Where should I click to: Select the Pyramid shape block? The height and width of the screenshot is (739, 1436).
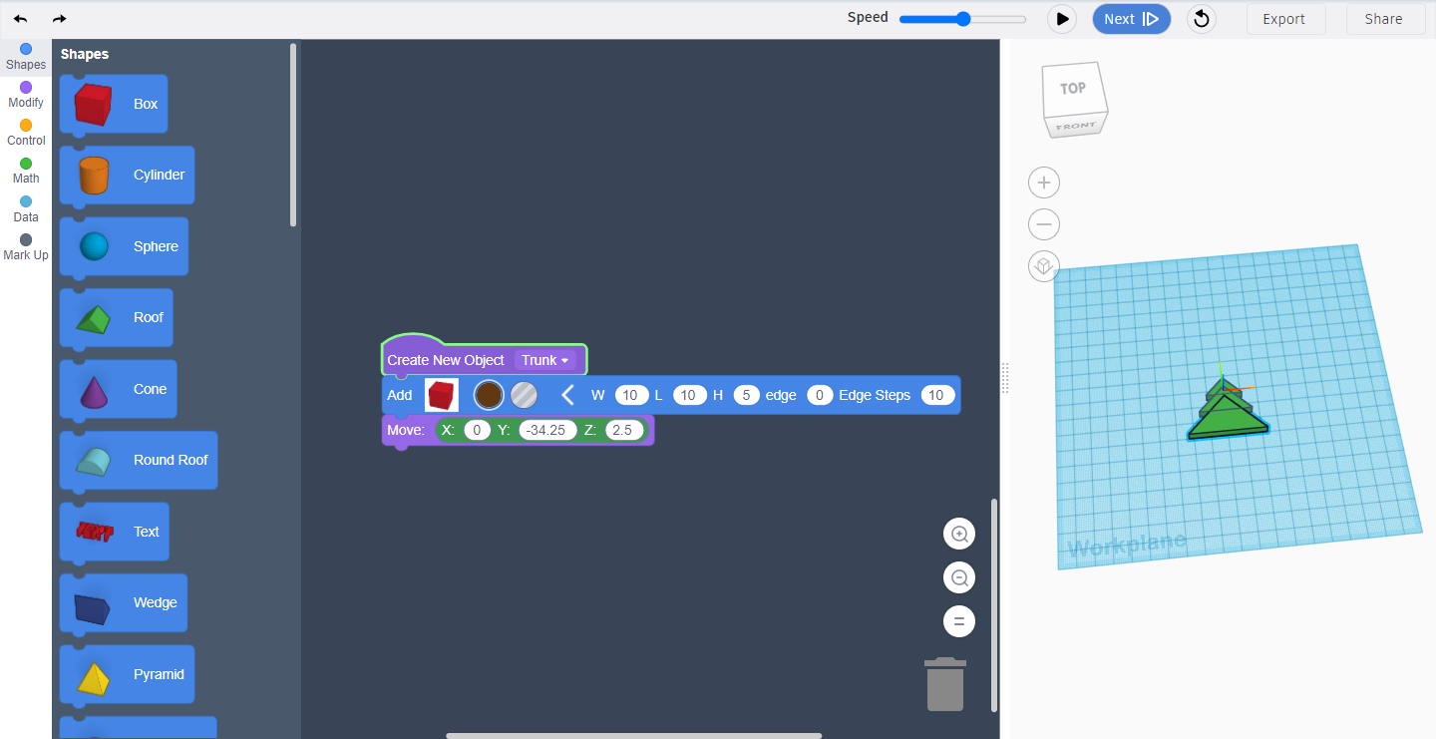pyautogui.click(x=126, y=673)
